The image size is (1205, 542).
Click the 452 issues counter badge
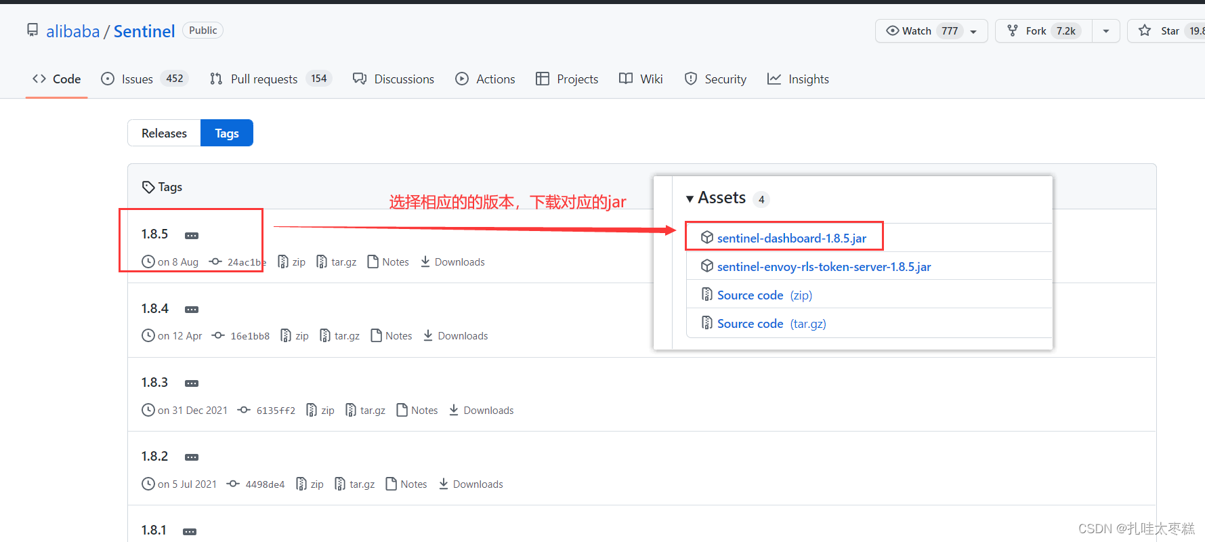tap(175, 79)
